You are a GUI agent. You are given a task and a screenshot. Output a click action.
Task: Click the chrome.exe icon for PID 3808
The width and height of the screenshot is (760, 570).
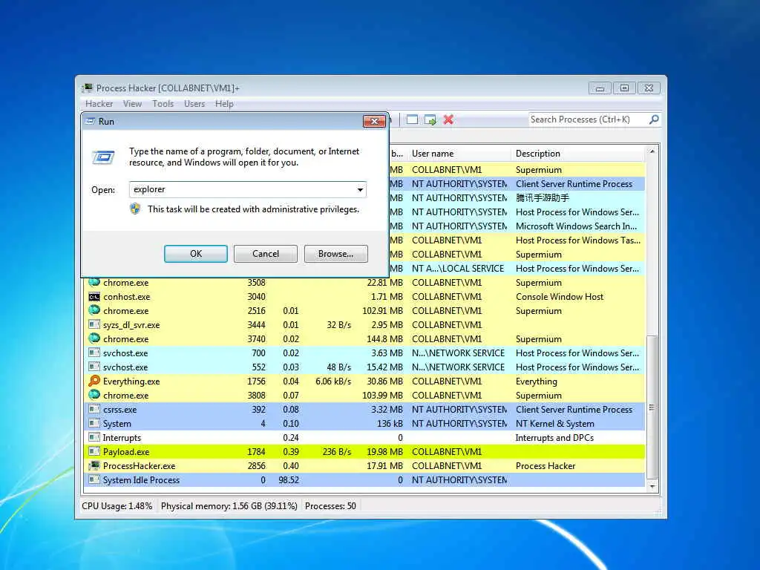click(x=94, y=395)
